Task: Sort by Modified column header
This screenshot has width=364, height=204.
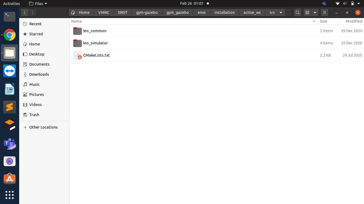Action: [x=351, y=21]
